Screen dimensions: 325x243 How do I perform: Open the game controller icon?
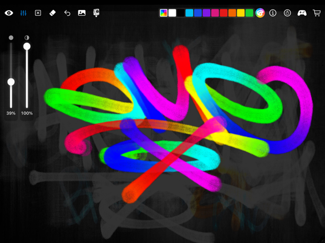click(x=302, y=13)
